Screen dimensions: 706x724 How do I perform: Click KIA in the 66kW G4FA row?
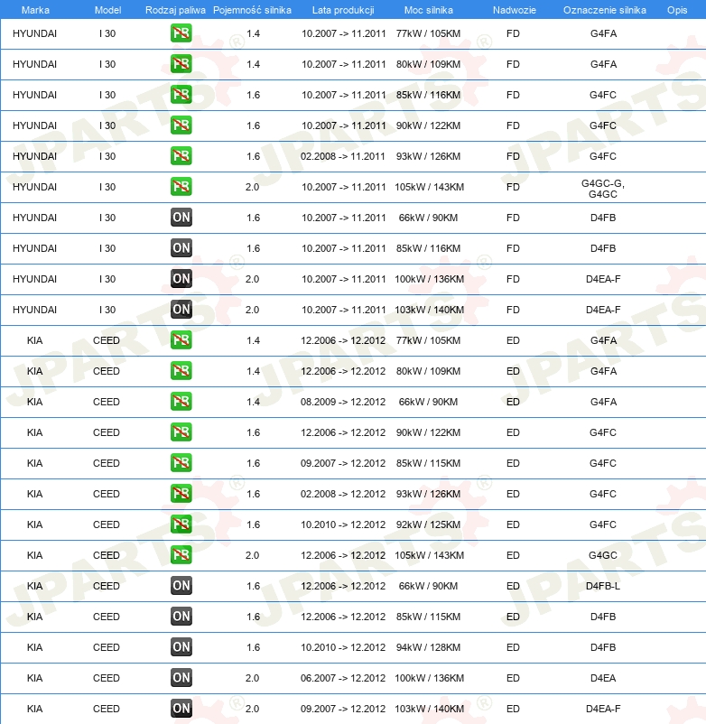point(34,402)
